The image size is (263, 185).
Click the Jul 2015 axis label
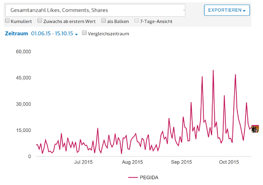click(83, 162)
